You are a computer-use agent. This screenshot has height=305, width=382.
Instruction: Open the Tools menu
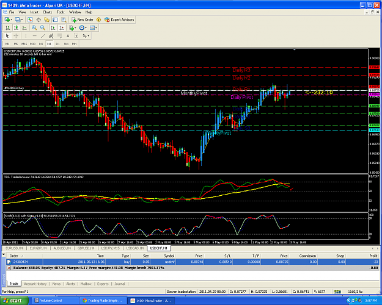click(61, 12)
